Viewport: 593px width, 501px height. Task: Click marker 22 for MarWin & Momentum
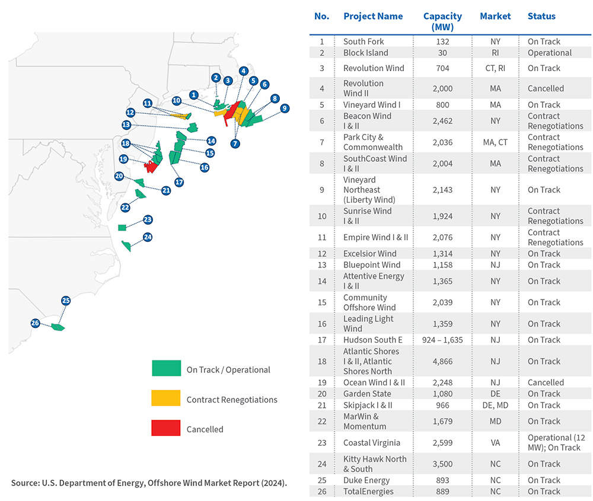point(125,208)
